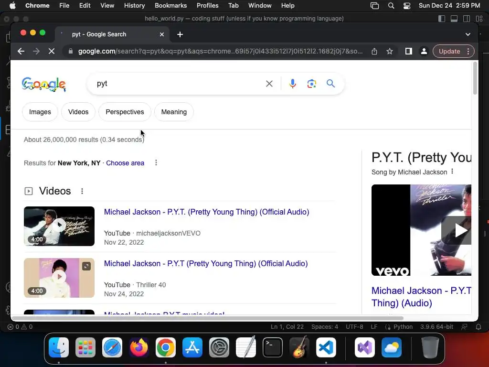Open System Settings from the Dock
Image resolution: width=489 pixels, height=367 pixels.
219,347
